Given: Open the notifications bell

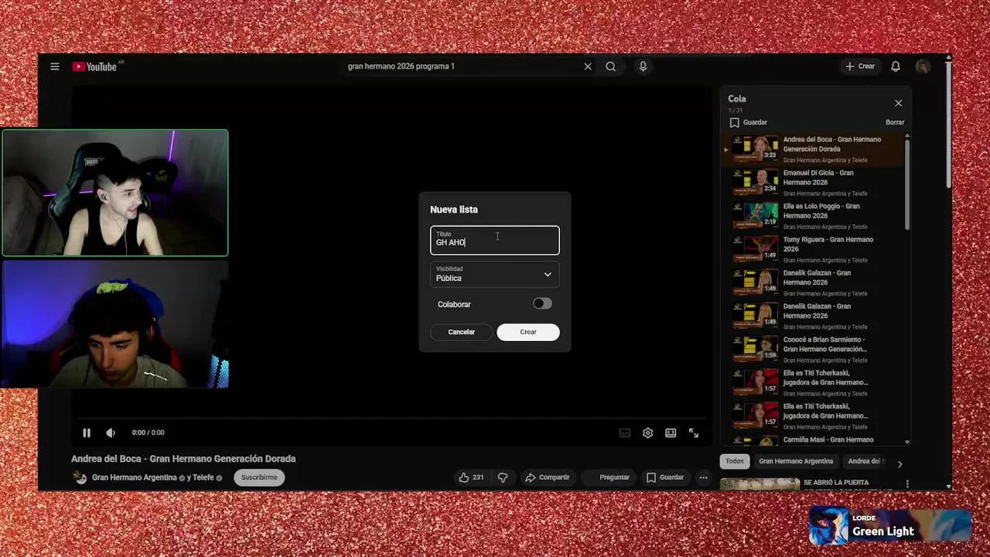Looking at the screenshot, I should click(896, 67).
